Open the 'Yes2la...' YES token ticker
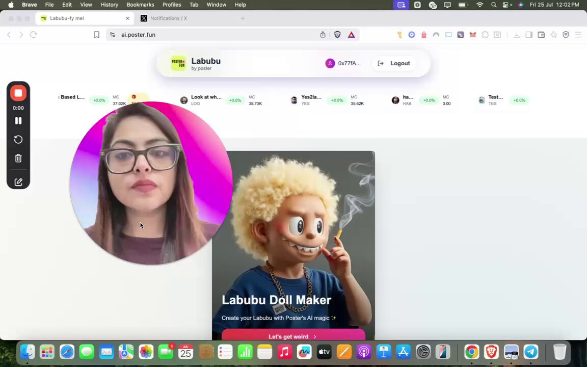 (x=327, y=100)
